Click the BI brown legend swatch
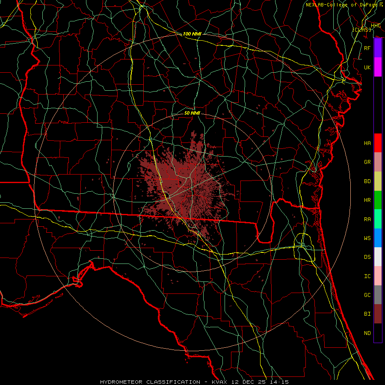The height and width of the screenshot is (385, 385). tap(378, 314)
